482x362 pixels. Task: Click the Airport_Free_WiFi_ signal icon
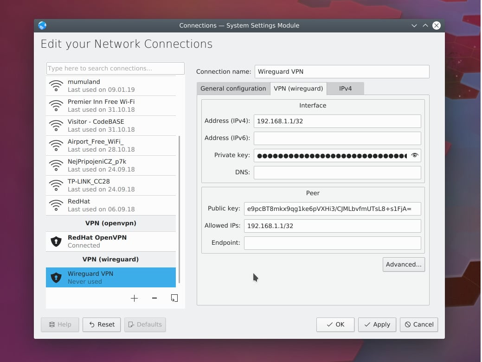point(56,145)
